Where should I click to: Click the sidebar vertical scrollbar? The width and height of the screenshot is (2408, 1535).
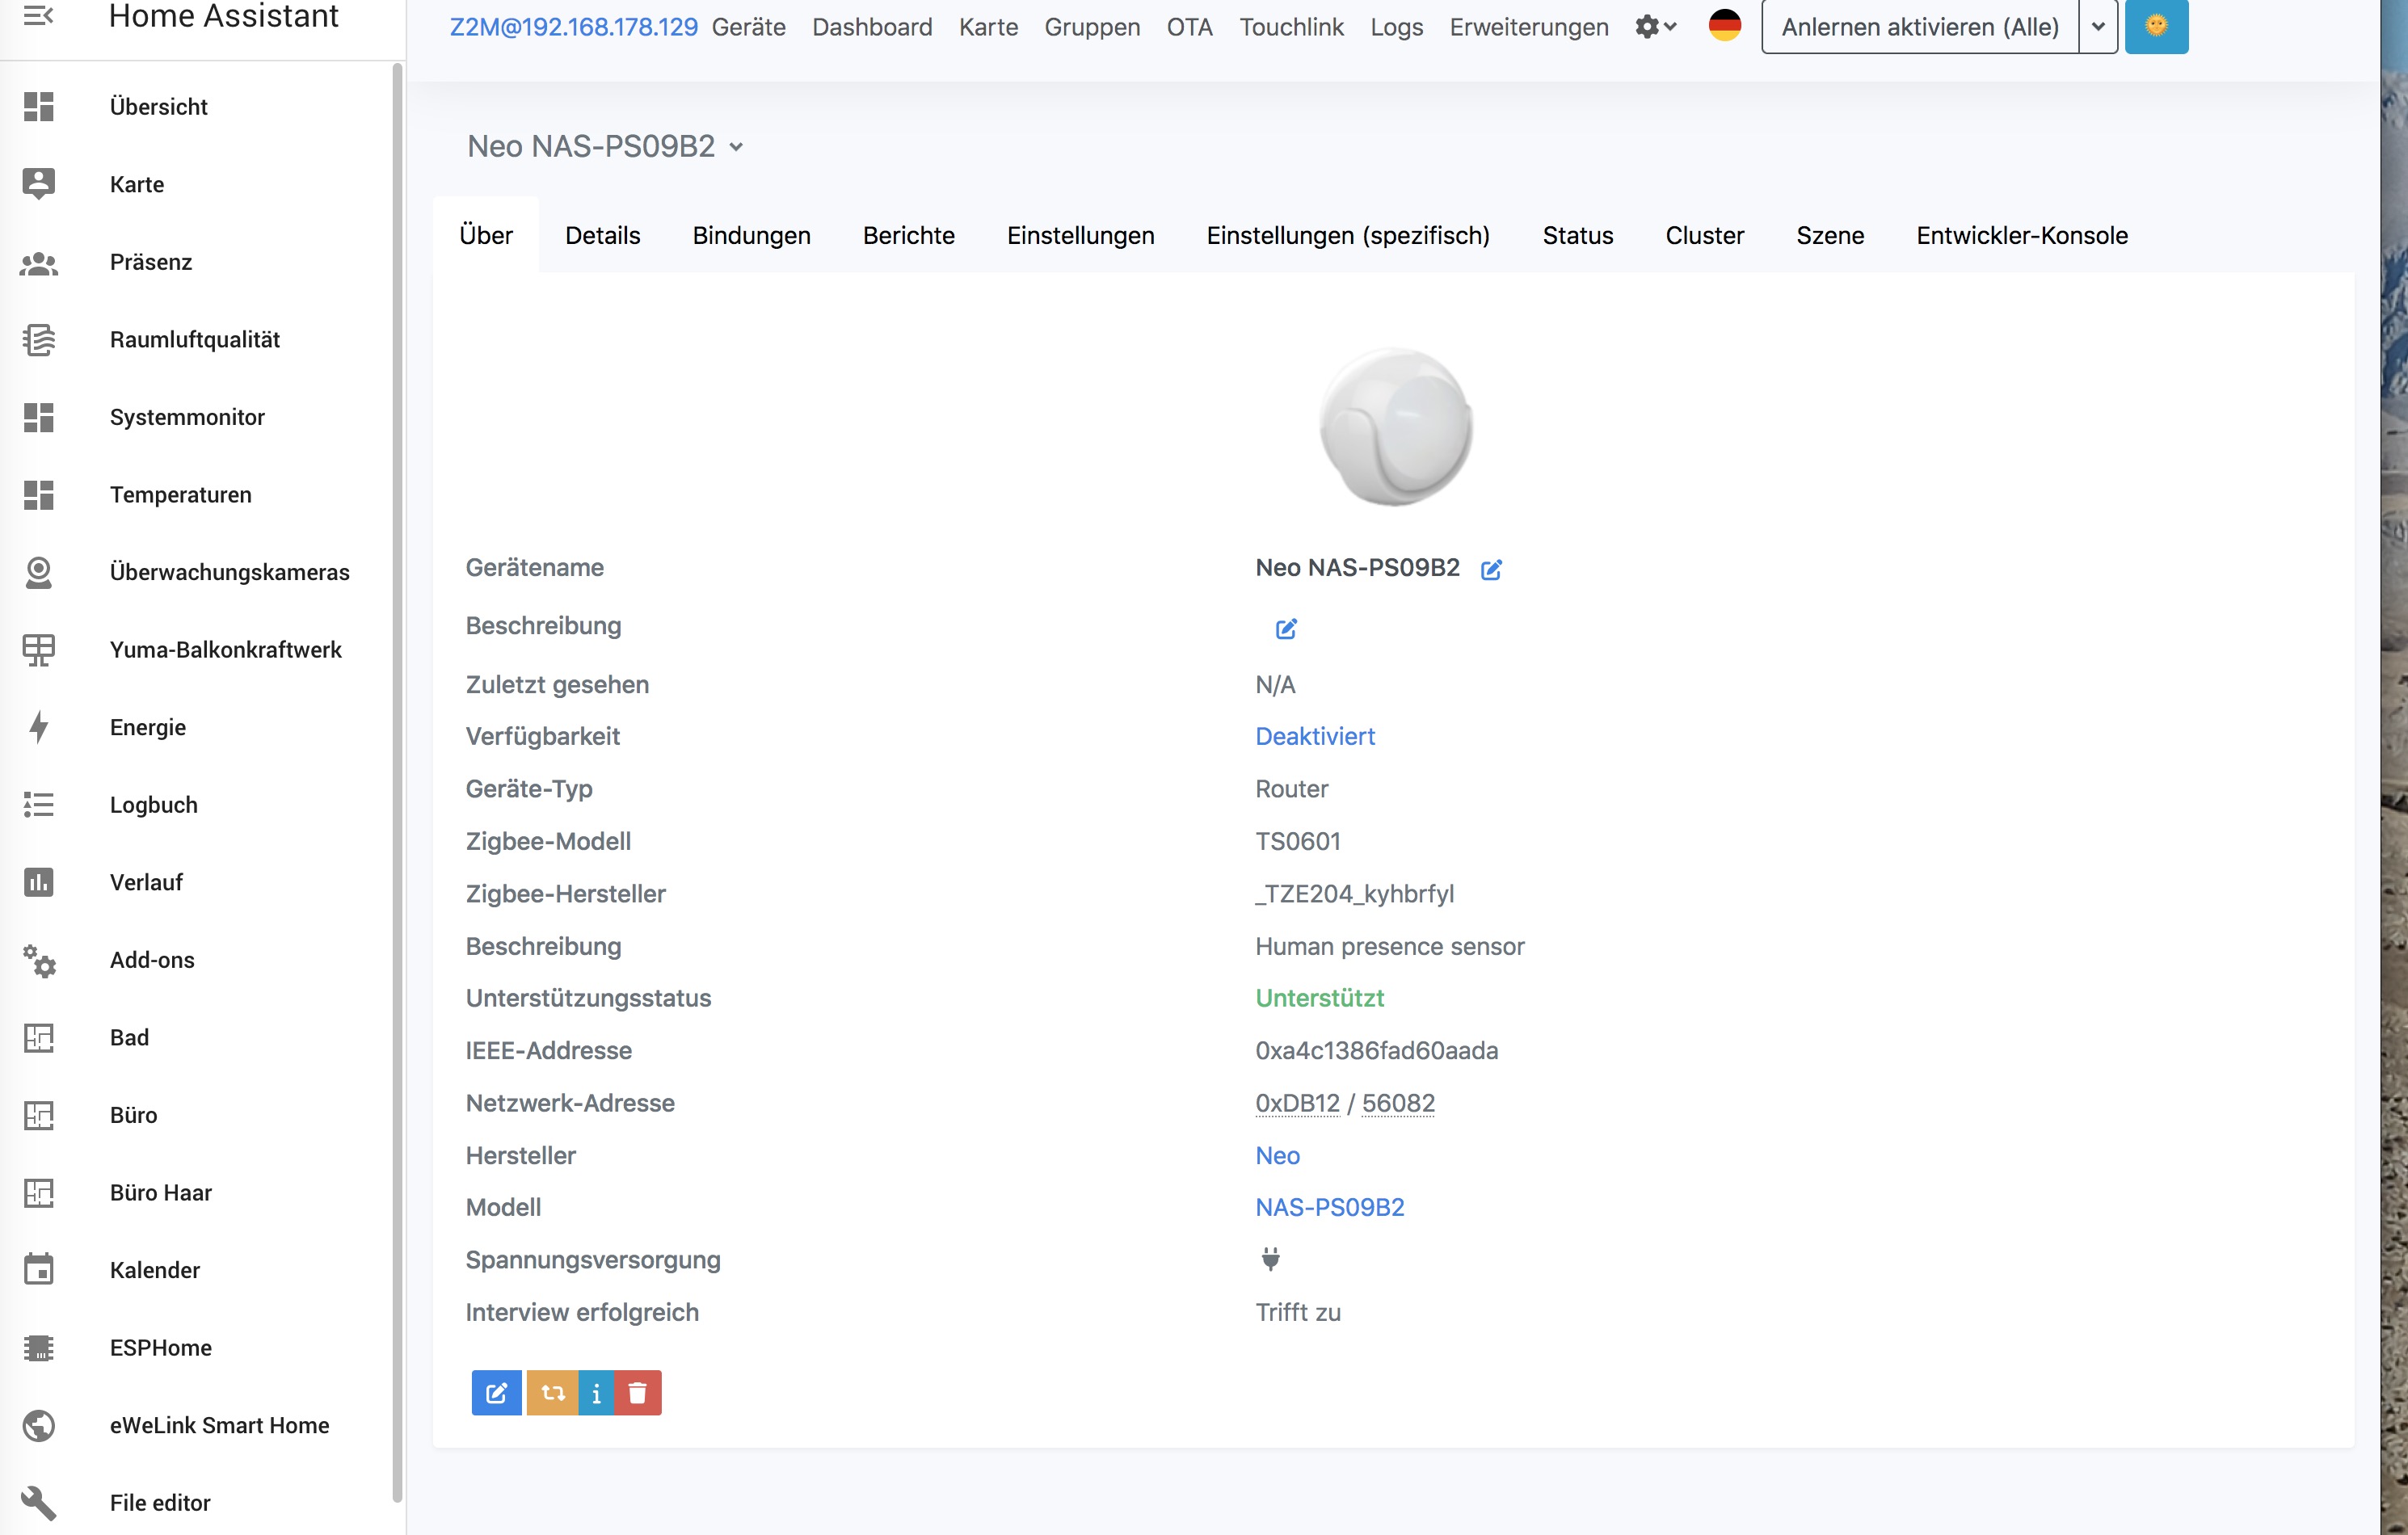point(397,780)
